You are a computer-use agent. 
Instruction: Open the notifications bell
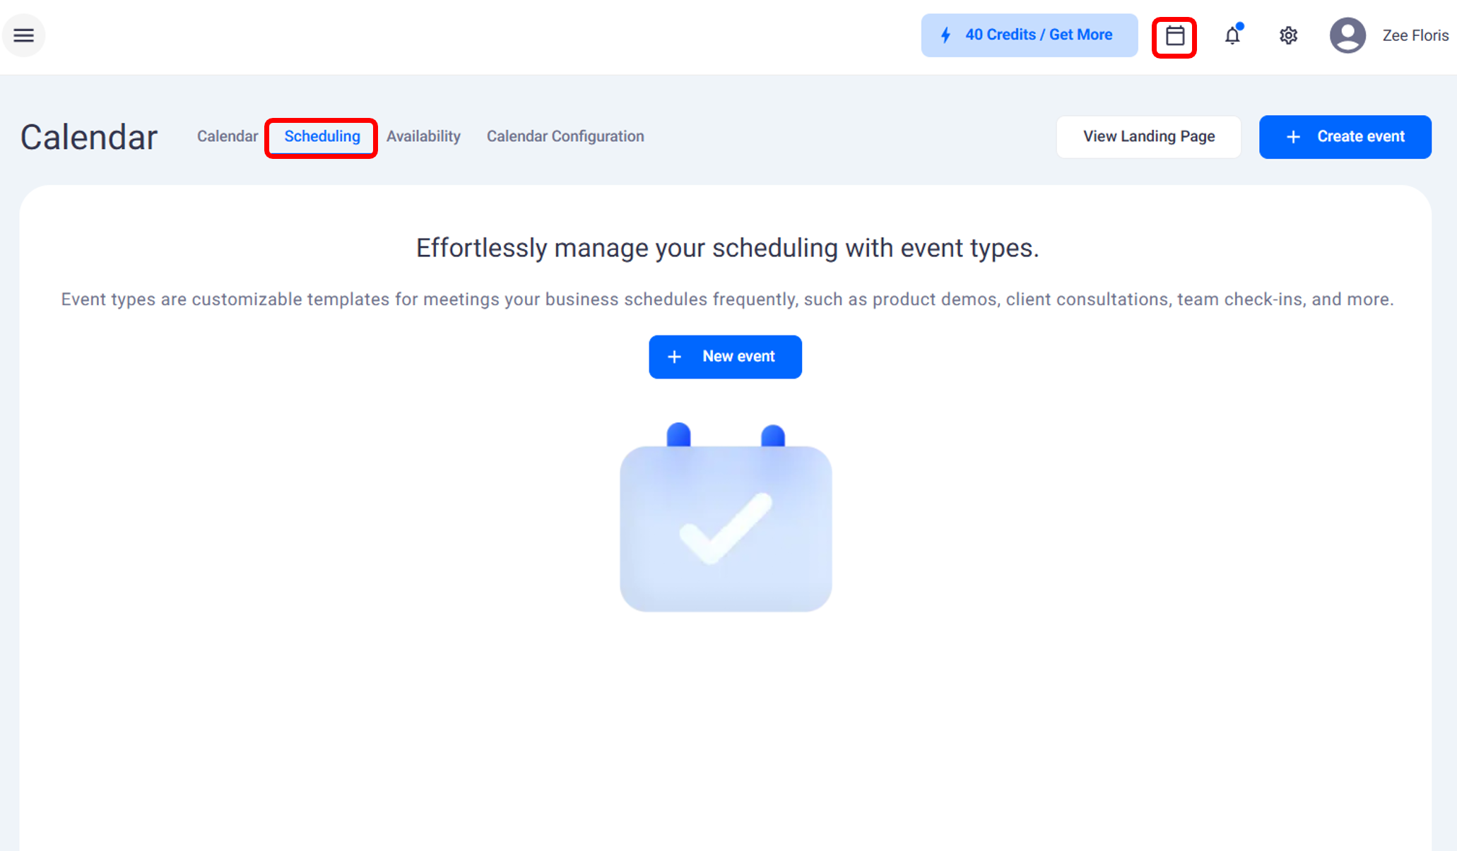click(x=1232, y=35)
